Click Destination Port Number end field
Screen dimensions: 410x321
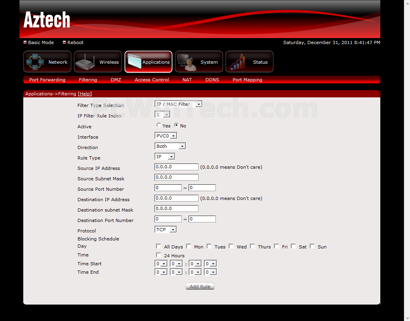(x=202, y=219)
